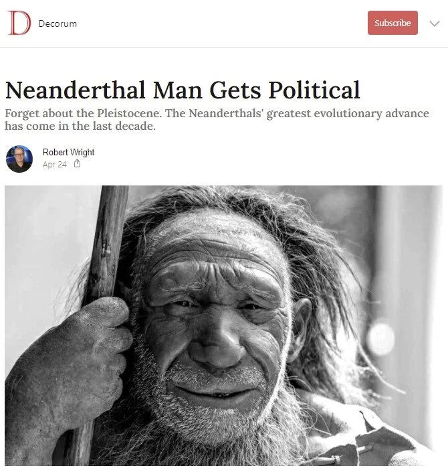
Task: Click the share icon beside Apr 24
Action: tap(78, 163)
